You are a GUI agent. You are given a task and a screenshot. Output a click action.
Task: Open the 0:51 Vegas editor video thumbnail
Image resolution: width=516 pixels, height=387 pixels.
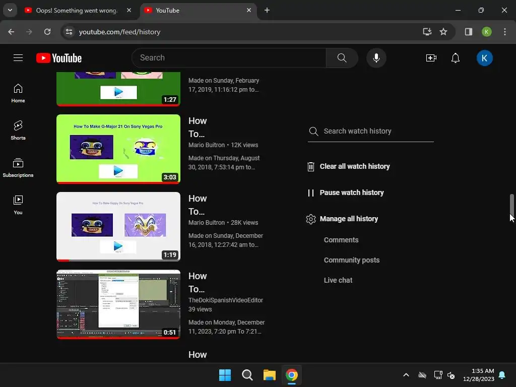click(118, 304)
